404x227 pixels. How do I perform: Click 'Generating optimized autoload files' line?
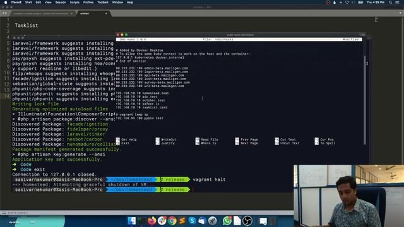pyautogui.click(x=60, y=109)
